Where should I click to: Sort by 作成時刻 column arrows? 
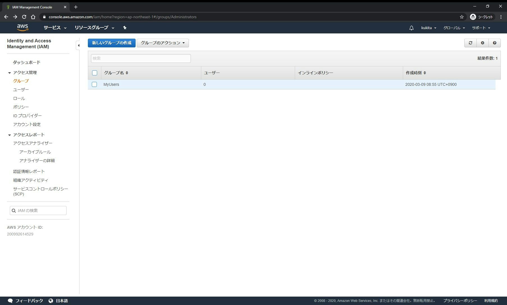pos(425,73)
